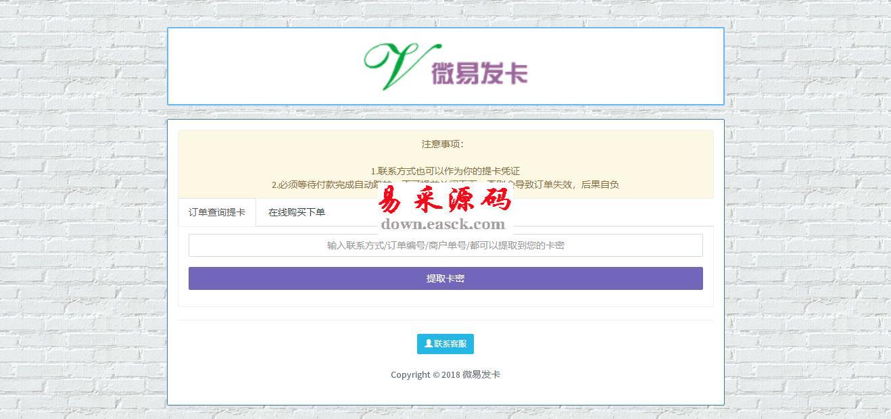Click the purple 微易发卡 logo text
Viewport: 891px width, 419px height.
coord(479,73)
